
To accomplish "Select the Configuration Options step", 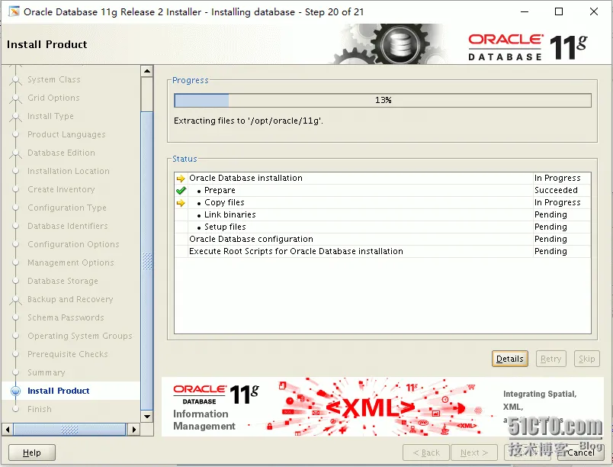I will [73, 244].
